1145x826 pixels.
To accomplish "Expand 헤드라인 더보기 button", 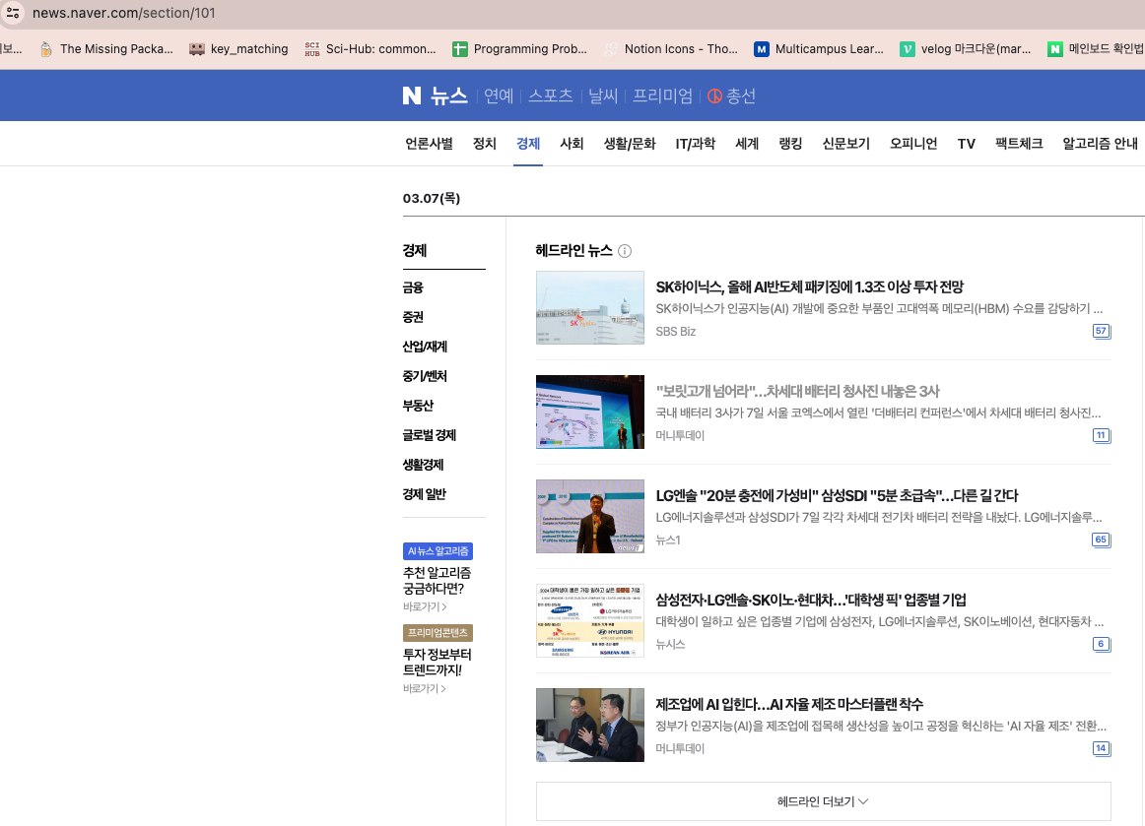I will (823, 801).
